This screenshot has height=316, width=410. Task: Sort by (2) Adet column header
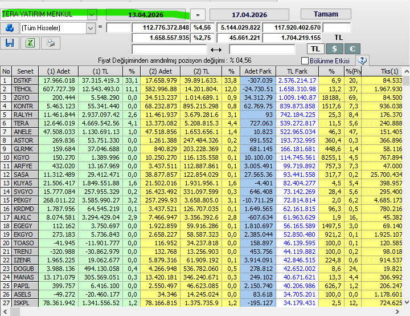tap(160, 71)
